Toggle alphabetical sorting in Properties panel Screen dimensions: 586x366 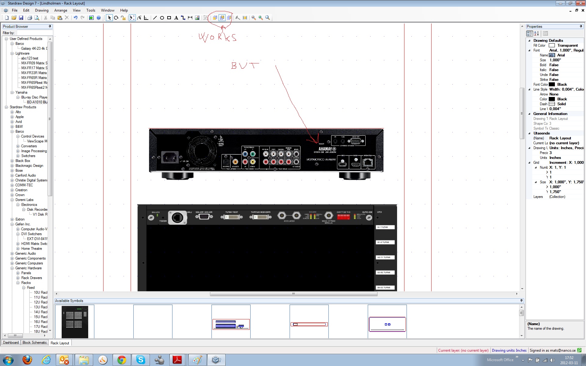point(537,34)
